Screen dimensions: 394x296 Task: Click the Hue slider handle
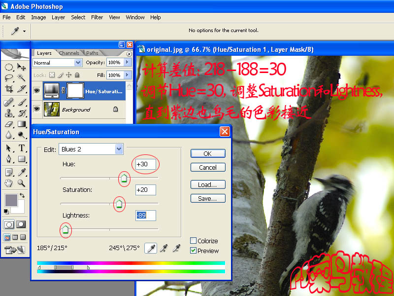[124, 179]
